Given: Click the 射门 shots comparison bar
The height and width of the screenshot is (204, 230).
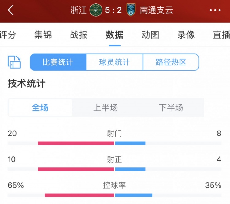Looking at the screenshot, I should [x=114, y=143].
